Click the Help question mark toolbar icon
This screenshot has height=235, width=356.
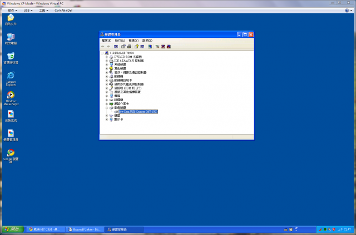click(x=136, y=47)
